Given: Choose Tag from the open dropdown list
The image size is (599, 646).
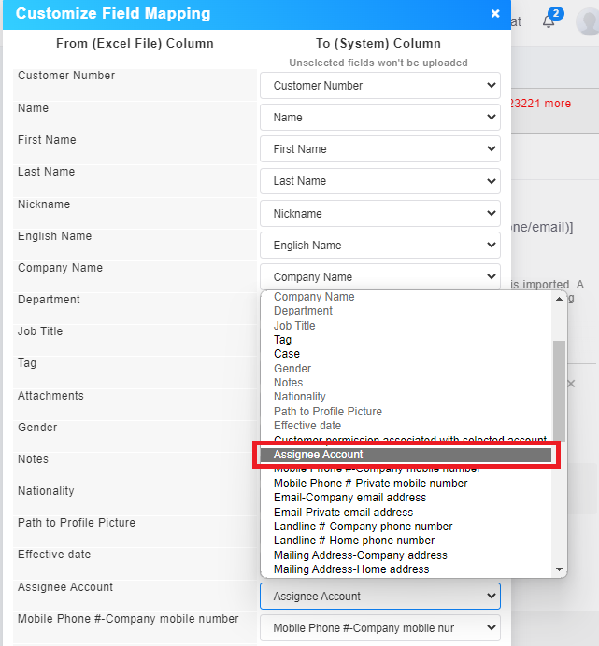Looking at the screenshot, I should (282, 340).
